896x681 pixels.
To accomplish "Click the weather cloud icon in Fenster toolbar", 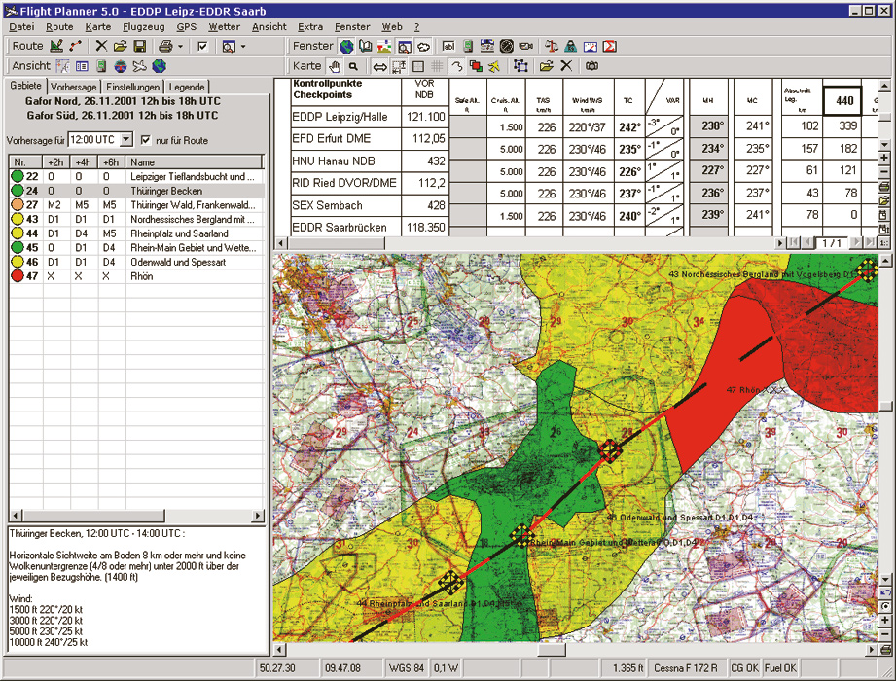I will pyautogui.click(x=423, y=47).
